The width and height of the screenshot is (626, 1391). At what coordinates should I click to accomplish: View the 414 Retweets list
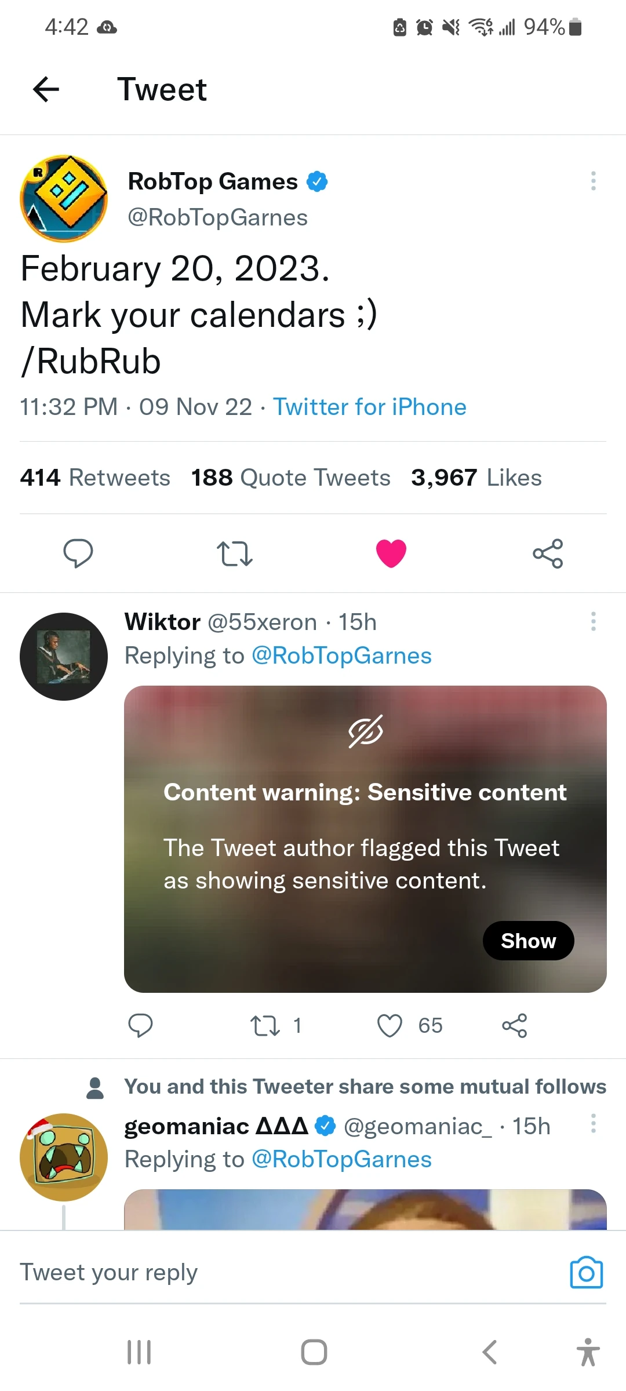[95, 478]
